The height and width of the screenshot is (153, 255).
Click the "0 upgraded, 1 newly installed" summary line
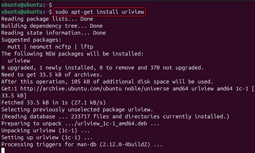[103, 67]
